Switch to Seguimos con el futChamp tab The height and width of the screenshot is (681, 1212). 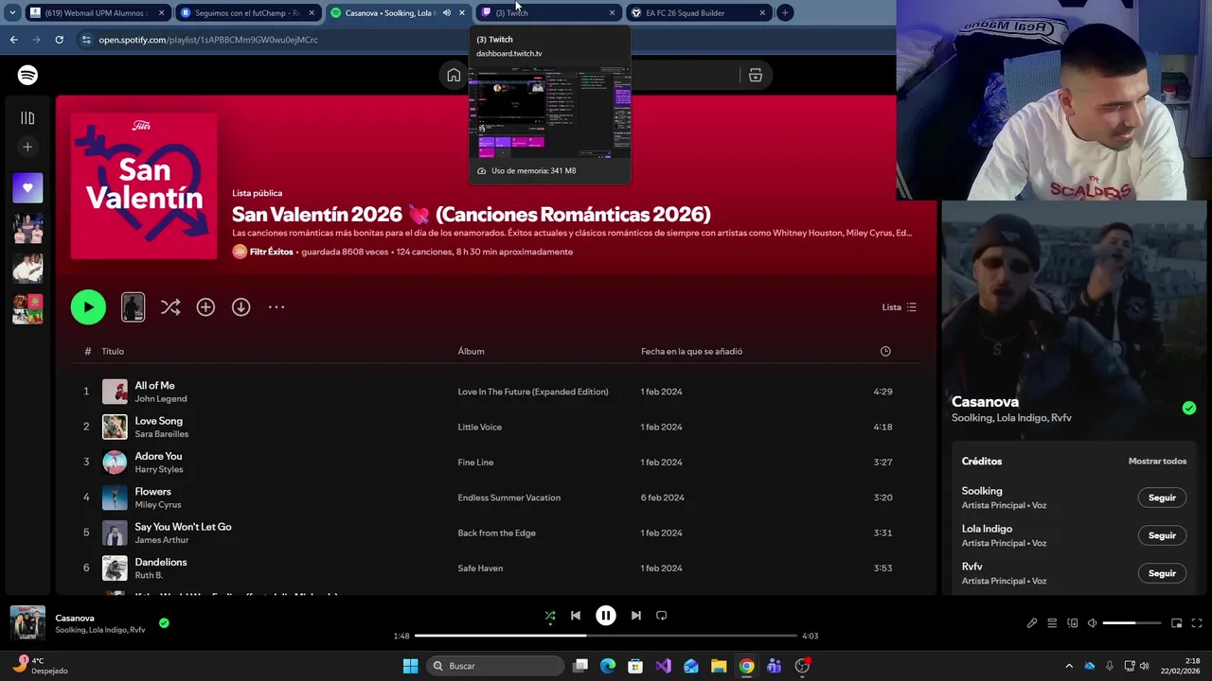click(x=248, y=13)
